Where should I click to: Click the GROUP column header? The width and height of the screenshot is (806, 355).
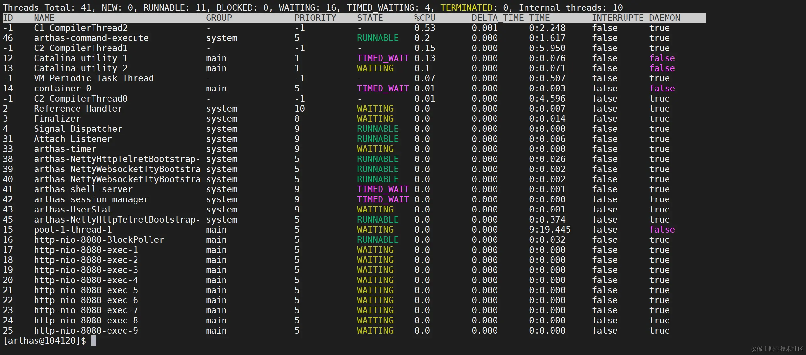pos(219,18)
